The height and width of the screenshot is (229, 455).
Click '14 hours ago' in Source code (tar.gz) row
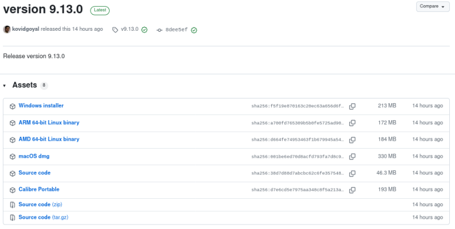(428, 218)
